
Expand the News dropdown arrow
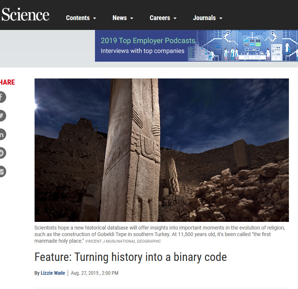131,18
